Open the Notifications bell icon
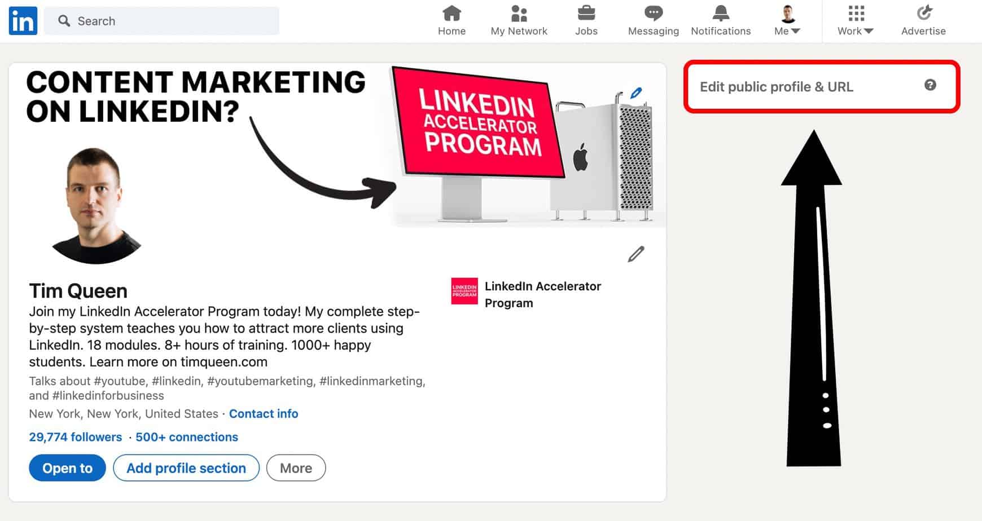The height and width of the screenshot is (521, 982). pos(721,13)
